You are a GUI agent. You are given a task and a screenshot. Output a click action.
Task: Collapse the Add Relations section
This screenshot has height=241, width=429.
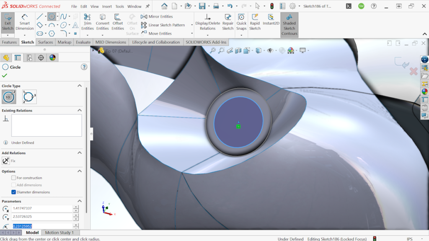(x=80, y=153)
